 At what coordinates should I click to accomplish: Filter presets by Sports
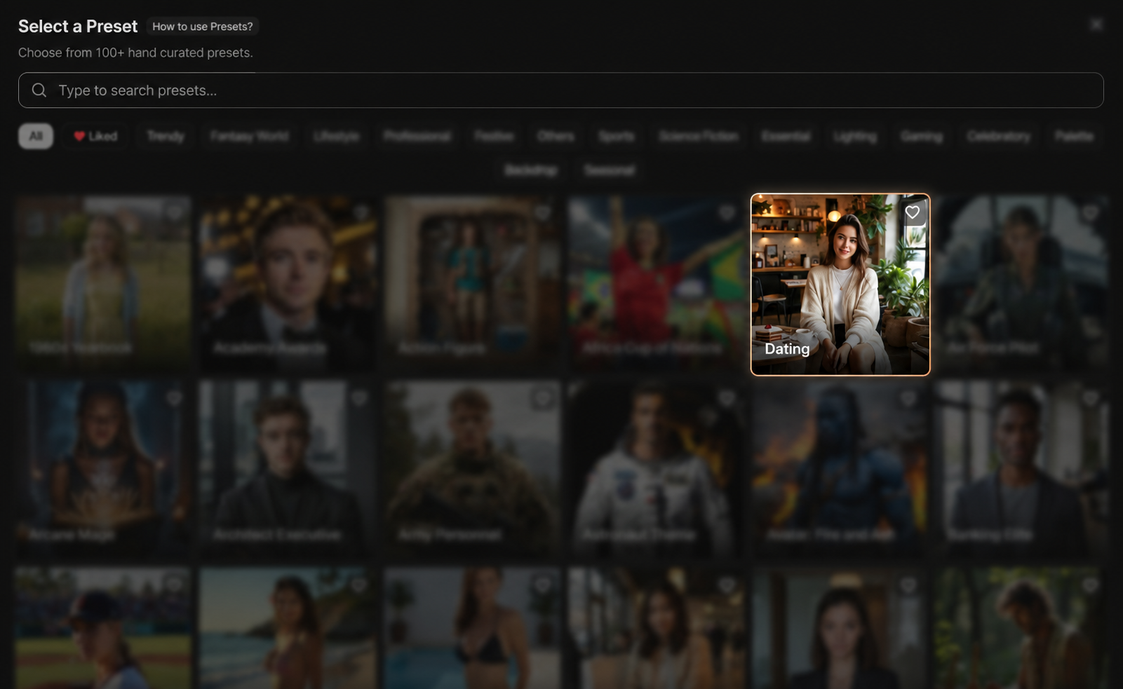point(617,136)
